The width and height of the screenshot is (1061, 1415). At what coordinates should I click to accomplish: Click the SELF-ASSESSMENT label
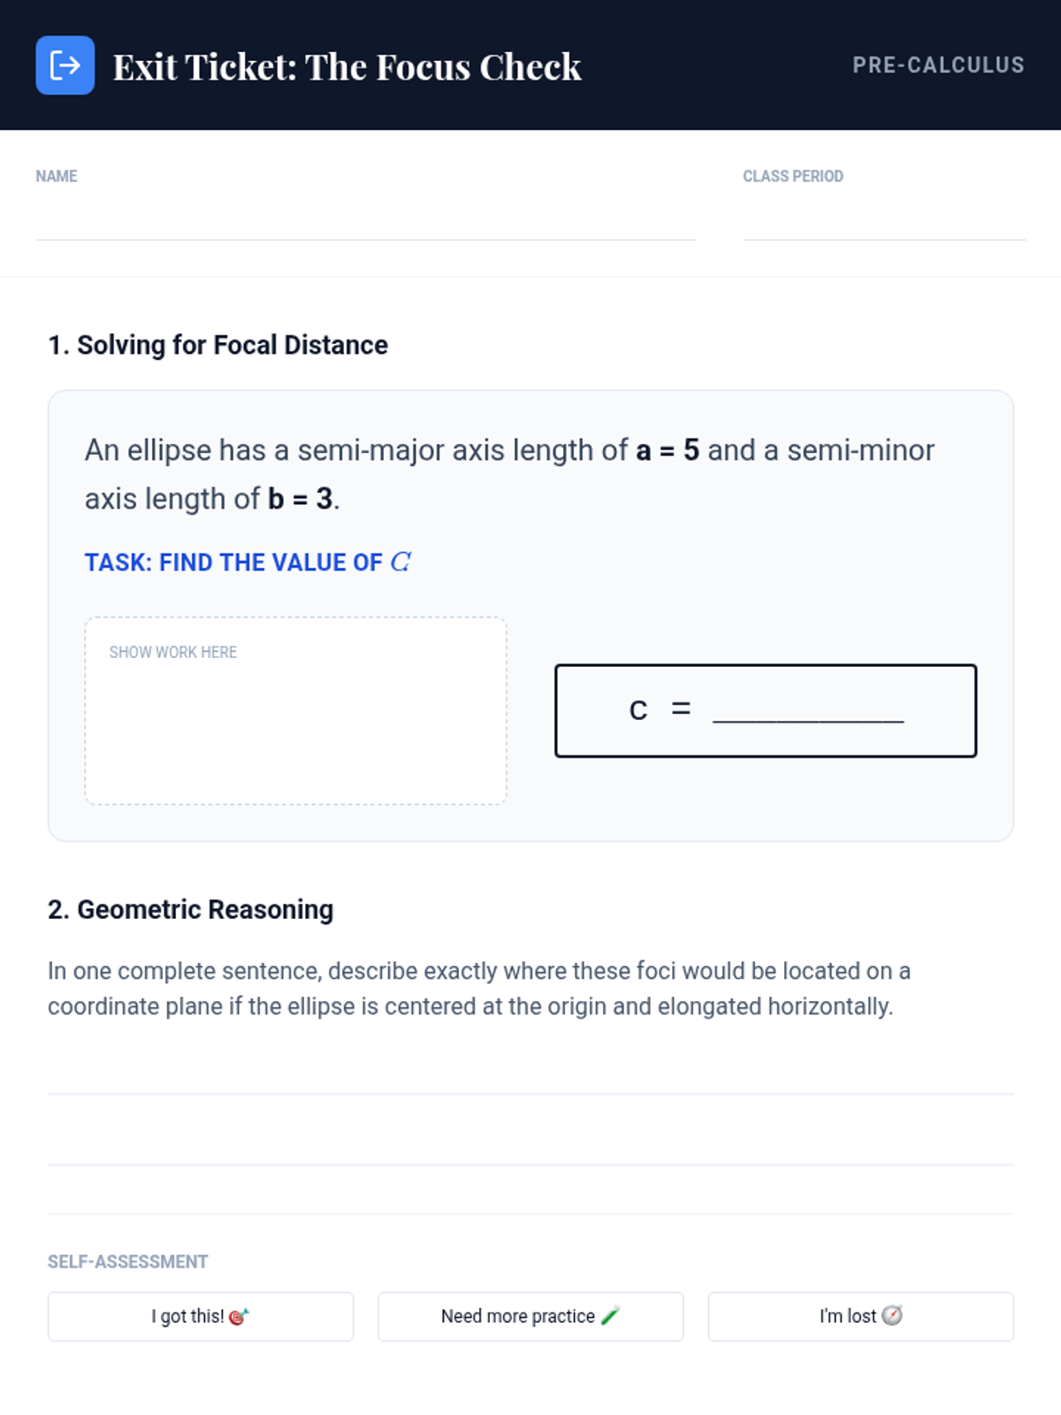(128, 1262)
